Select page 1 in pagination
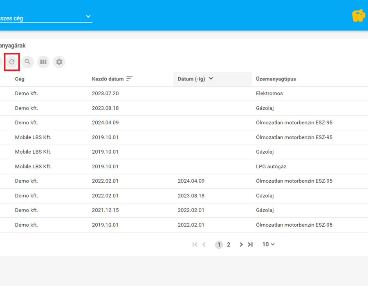Viewport: 368px width, 286px height. 219,245
